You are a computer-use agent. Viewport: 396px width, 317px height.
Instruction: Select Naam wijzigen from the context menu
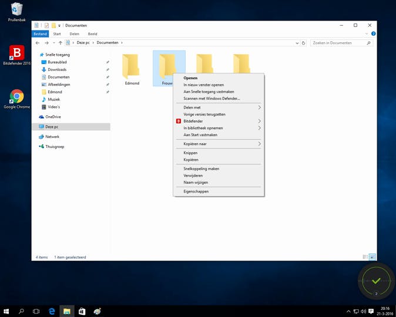(195, 183)
